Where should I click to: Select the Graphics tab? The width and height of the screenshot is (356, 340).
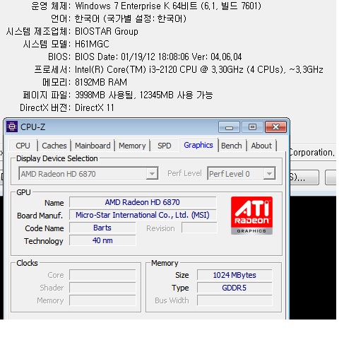click(x=198, y=145)
